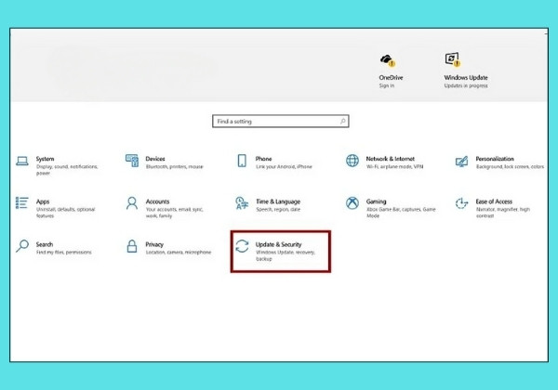
Task: Focus the Find a setting search box
Action: point(281,121)
